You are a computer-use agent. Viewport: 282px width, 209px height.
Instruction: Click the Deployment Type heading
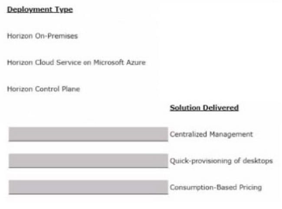click(40, 10)
